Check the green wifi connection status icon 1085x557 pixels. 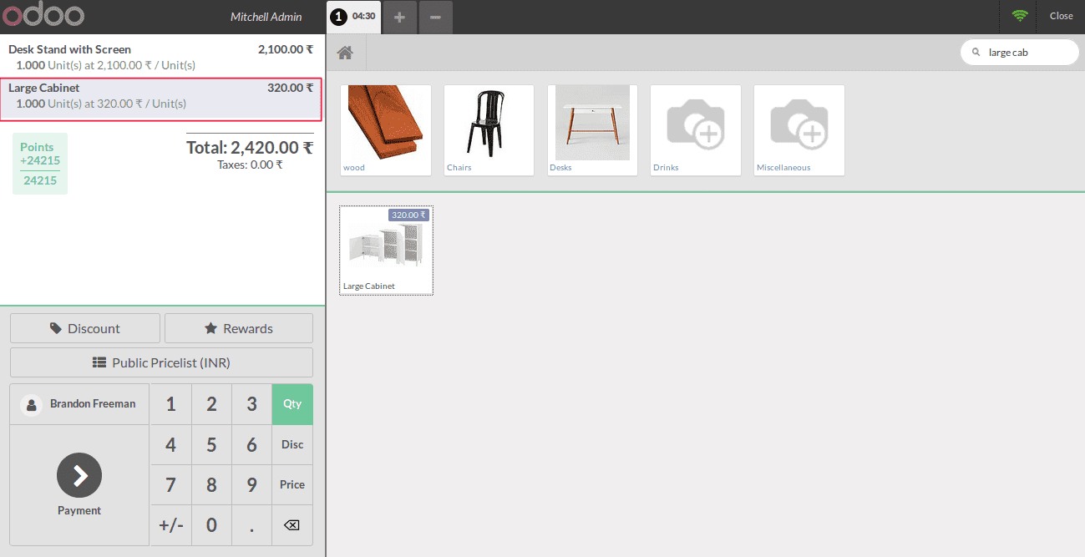[1019, 16]
